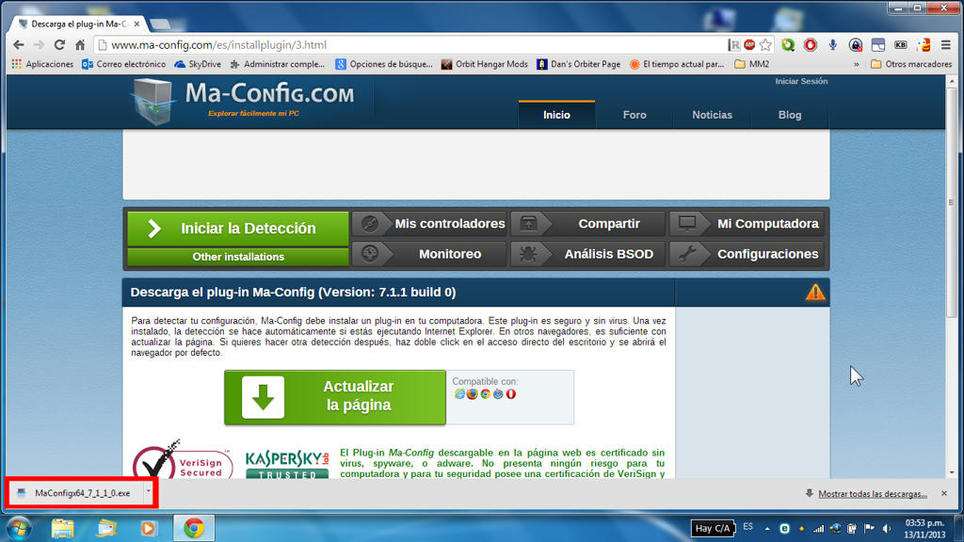Click the Iniciar la Detección button

[238, 229]
